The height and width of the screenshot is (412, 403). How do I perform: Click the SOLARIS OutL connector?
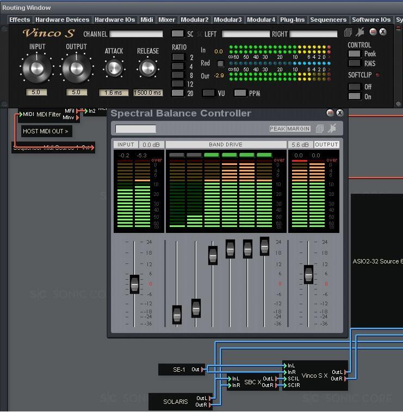pyautogui.click(x=210, y=398)
